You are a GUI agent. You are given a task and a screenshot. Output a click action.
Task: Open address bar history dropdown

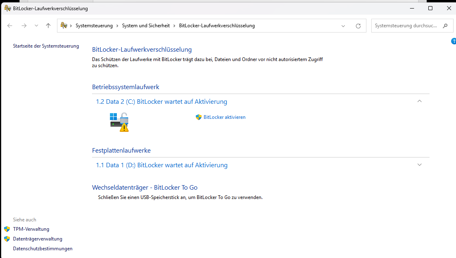[x=343, y=26]
